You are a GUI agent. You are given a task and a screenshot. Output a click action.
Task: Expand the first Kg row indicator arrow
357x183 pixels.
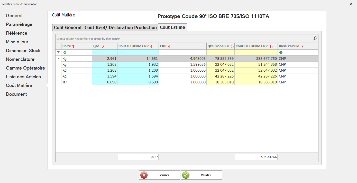point(58,59)
